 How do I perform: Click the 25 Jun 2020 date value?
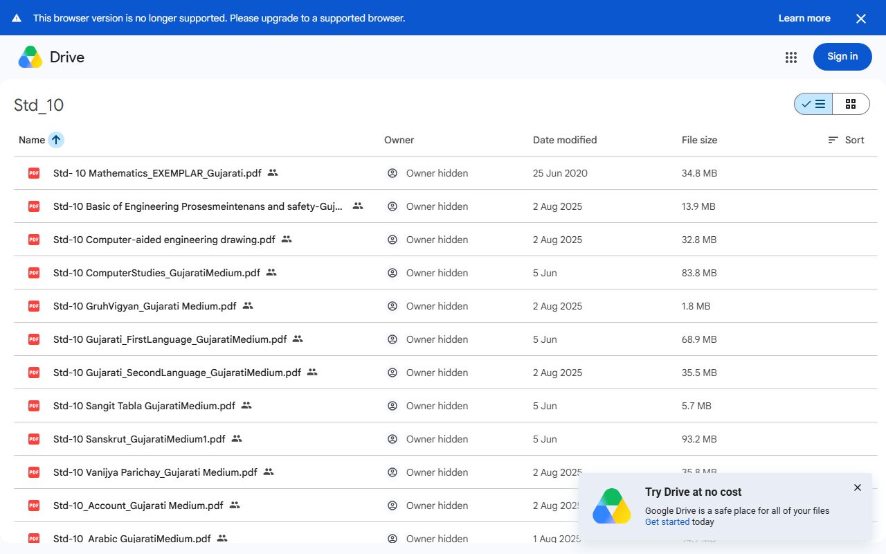(560, 173)
